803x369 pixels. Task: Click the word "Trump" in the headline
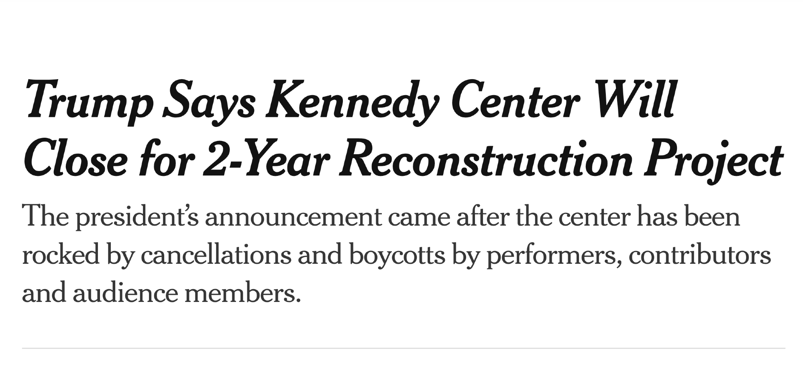point(89,100)
